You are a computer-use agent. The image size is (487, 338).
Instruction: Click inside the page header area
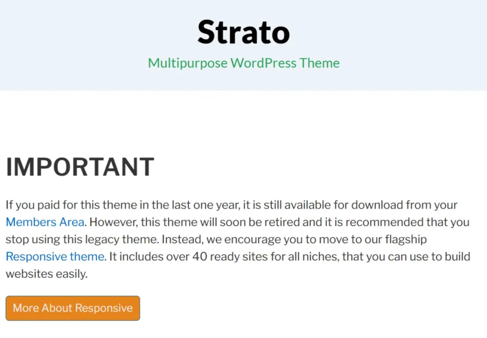coord(243,45)
